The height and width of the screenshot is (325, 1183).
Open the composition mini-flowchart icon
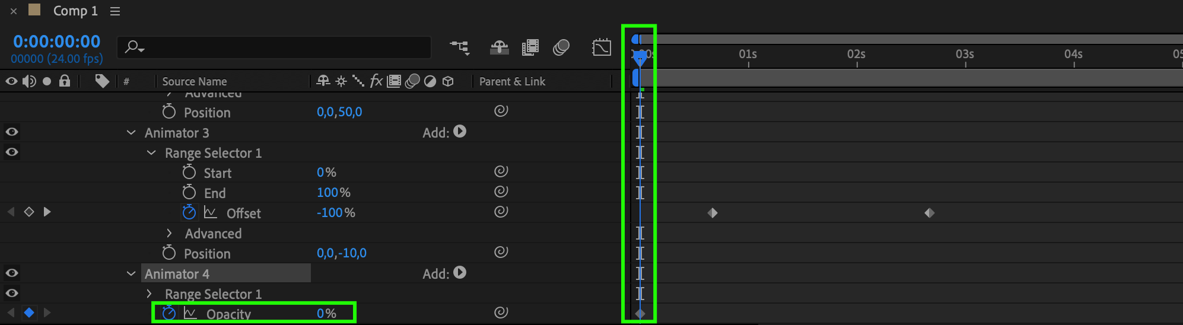click(460, 47)
